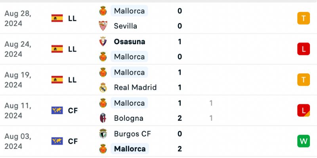This screenshot has height=158, width=317.
Task: Click orange T badge for Sevilla match
Action: click(x=304, y=18)
